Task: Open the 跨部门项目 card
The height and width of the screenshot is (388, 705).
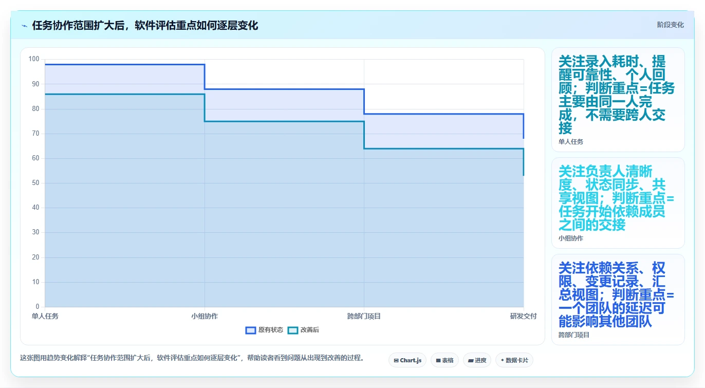Action: coord(618,300)
